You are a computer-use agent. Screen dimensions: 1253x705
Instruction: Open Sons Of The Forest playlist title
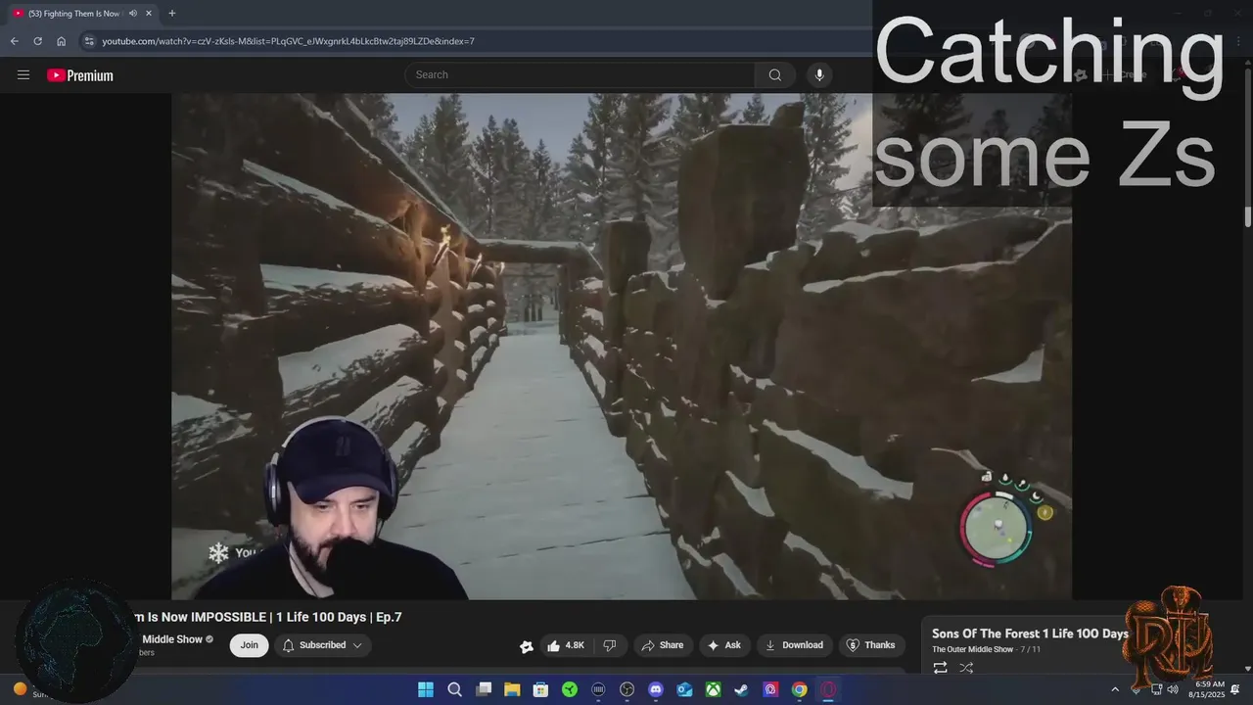pos(1030,634)
